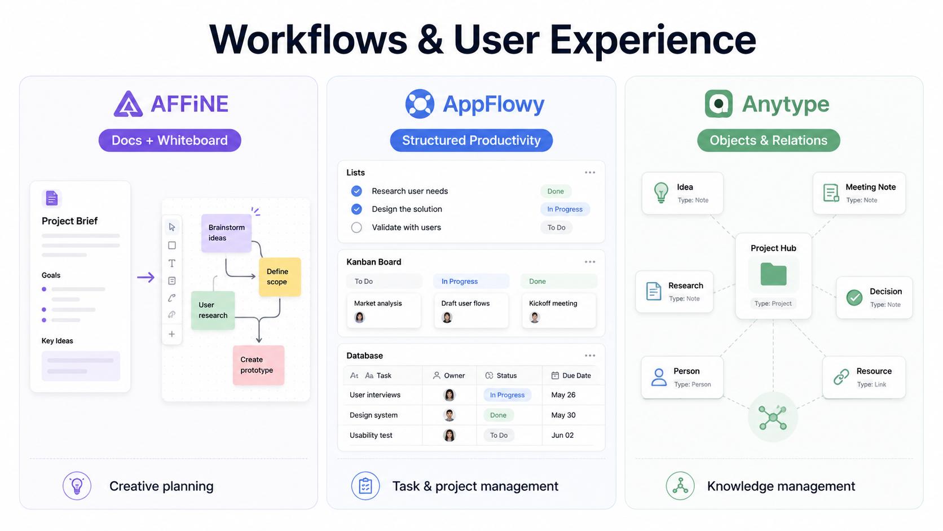
Task: Click the plus icon in whiteboard toolbar
Action: [x=172, y=334]
